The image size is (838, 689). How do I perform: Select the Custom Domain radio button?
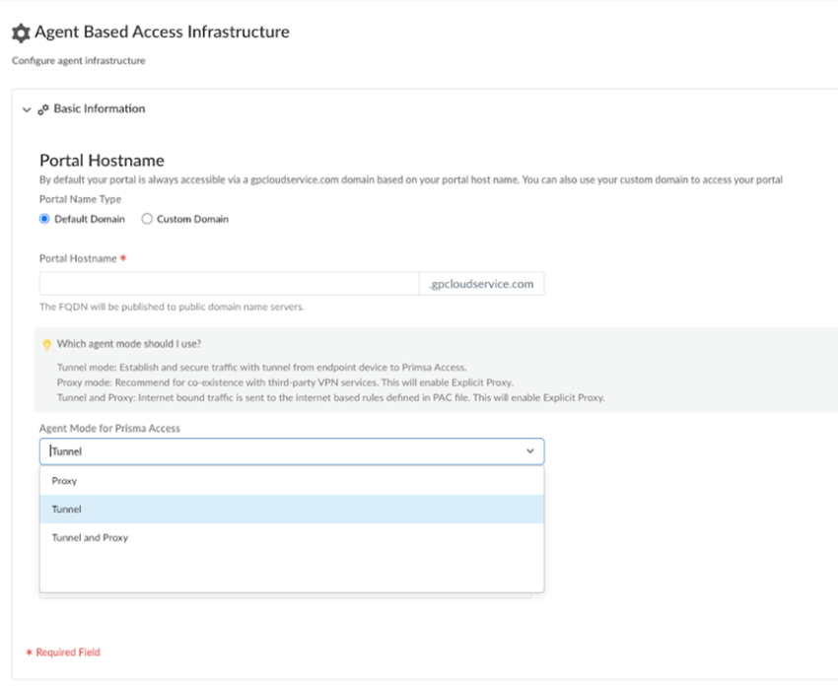pos(147,219)
